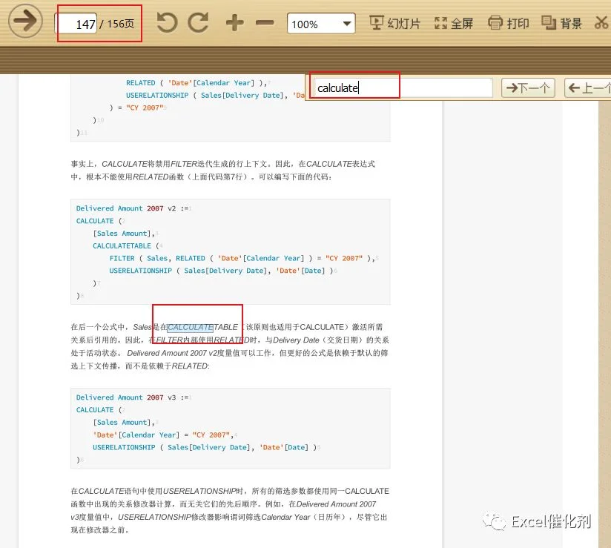611x548 pixels.
Task: Go to next page with arrow button
Action: [x=26, y=21]
